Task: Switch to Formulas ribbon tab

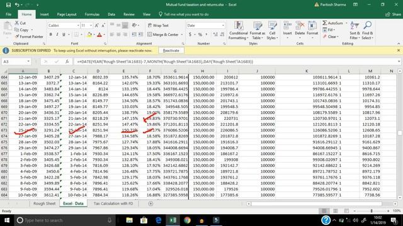Action: pos(92,14)
